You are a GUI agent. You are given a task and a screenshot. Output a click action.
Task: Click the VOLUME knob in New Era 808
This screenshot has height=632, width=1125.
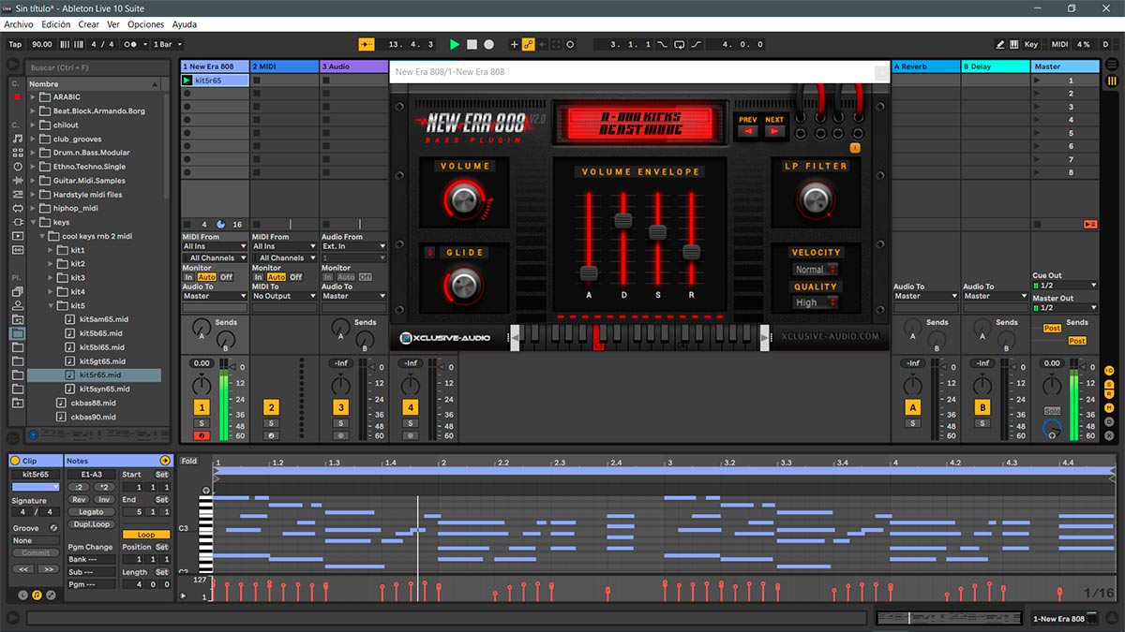(x=463, y=198)
